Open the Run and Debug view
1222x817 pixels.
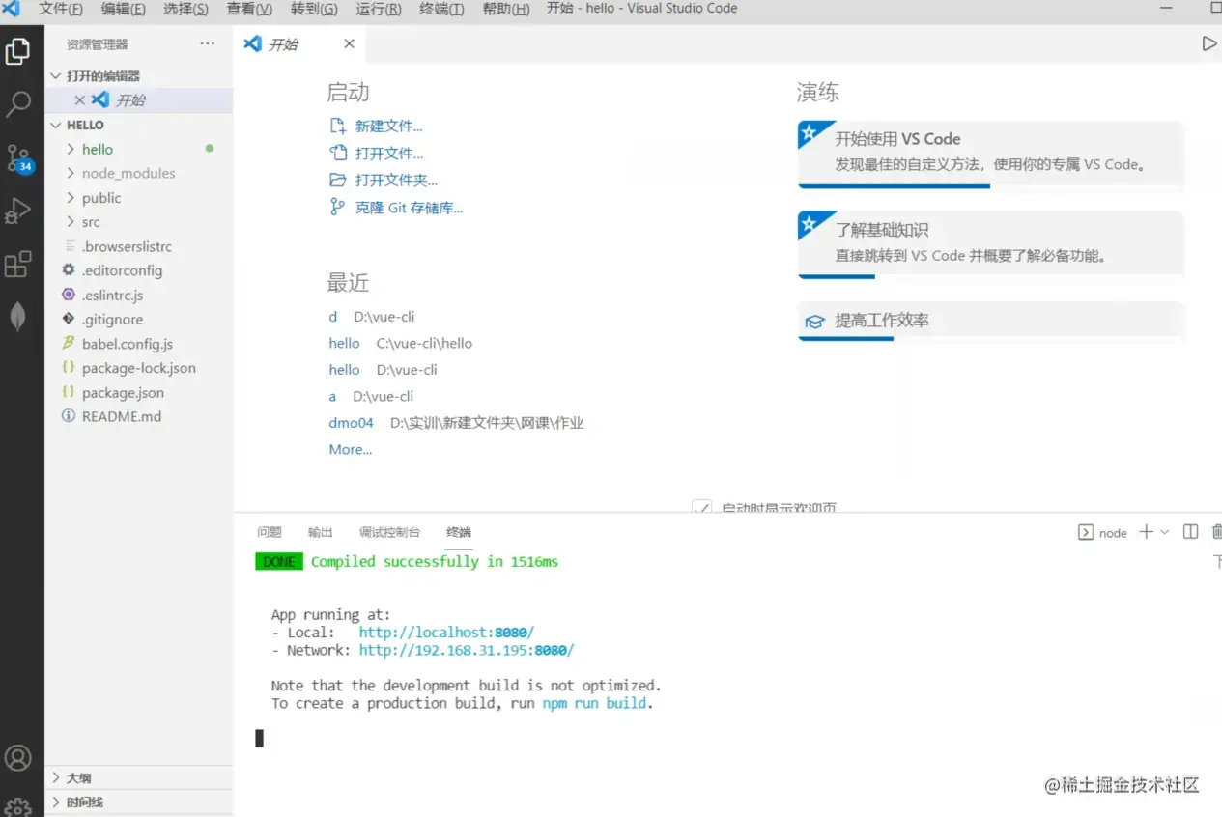(17, 211)
